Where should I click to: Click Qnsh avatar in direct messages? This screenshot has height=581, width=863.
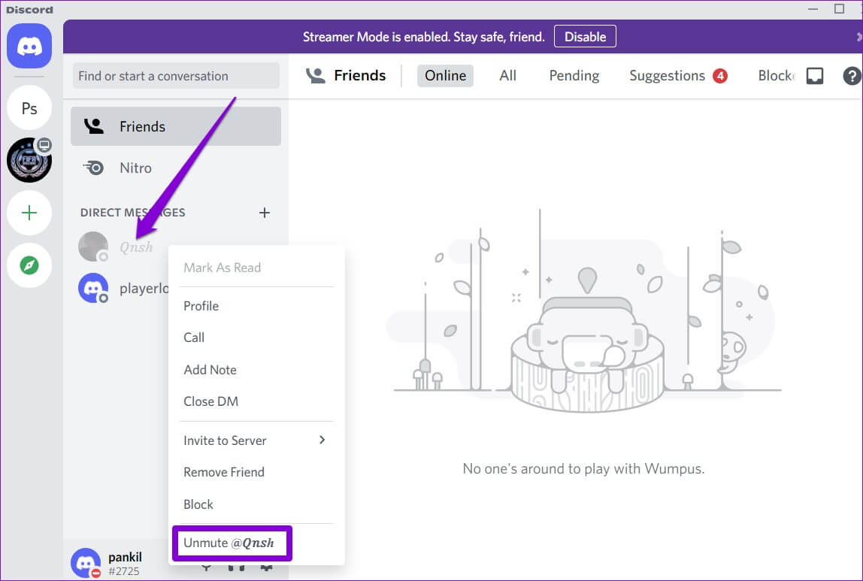(x=93, y=247)
